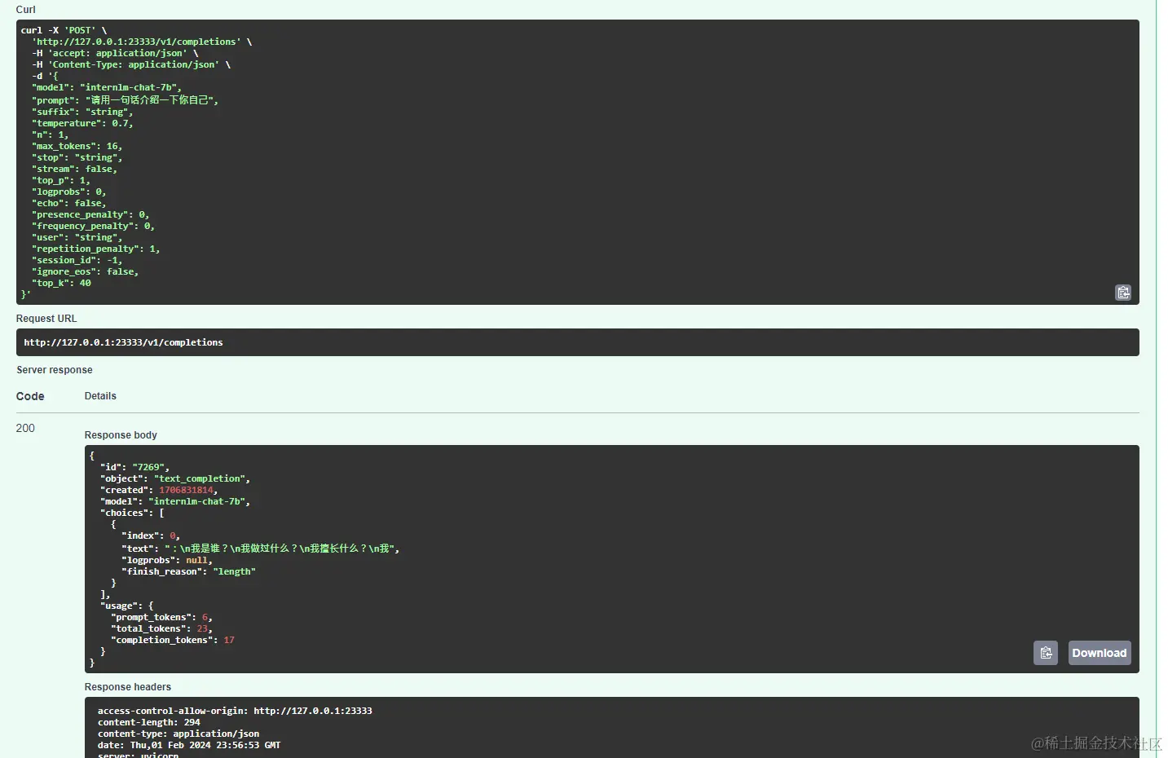Click the access-control-allow-origin header line

235,711
